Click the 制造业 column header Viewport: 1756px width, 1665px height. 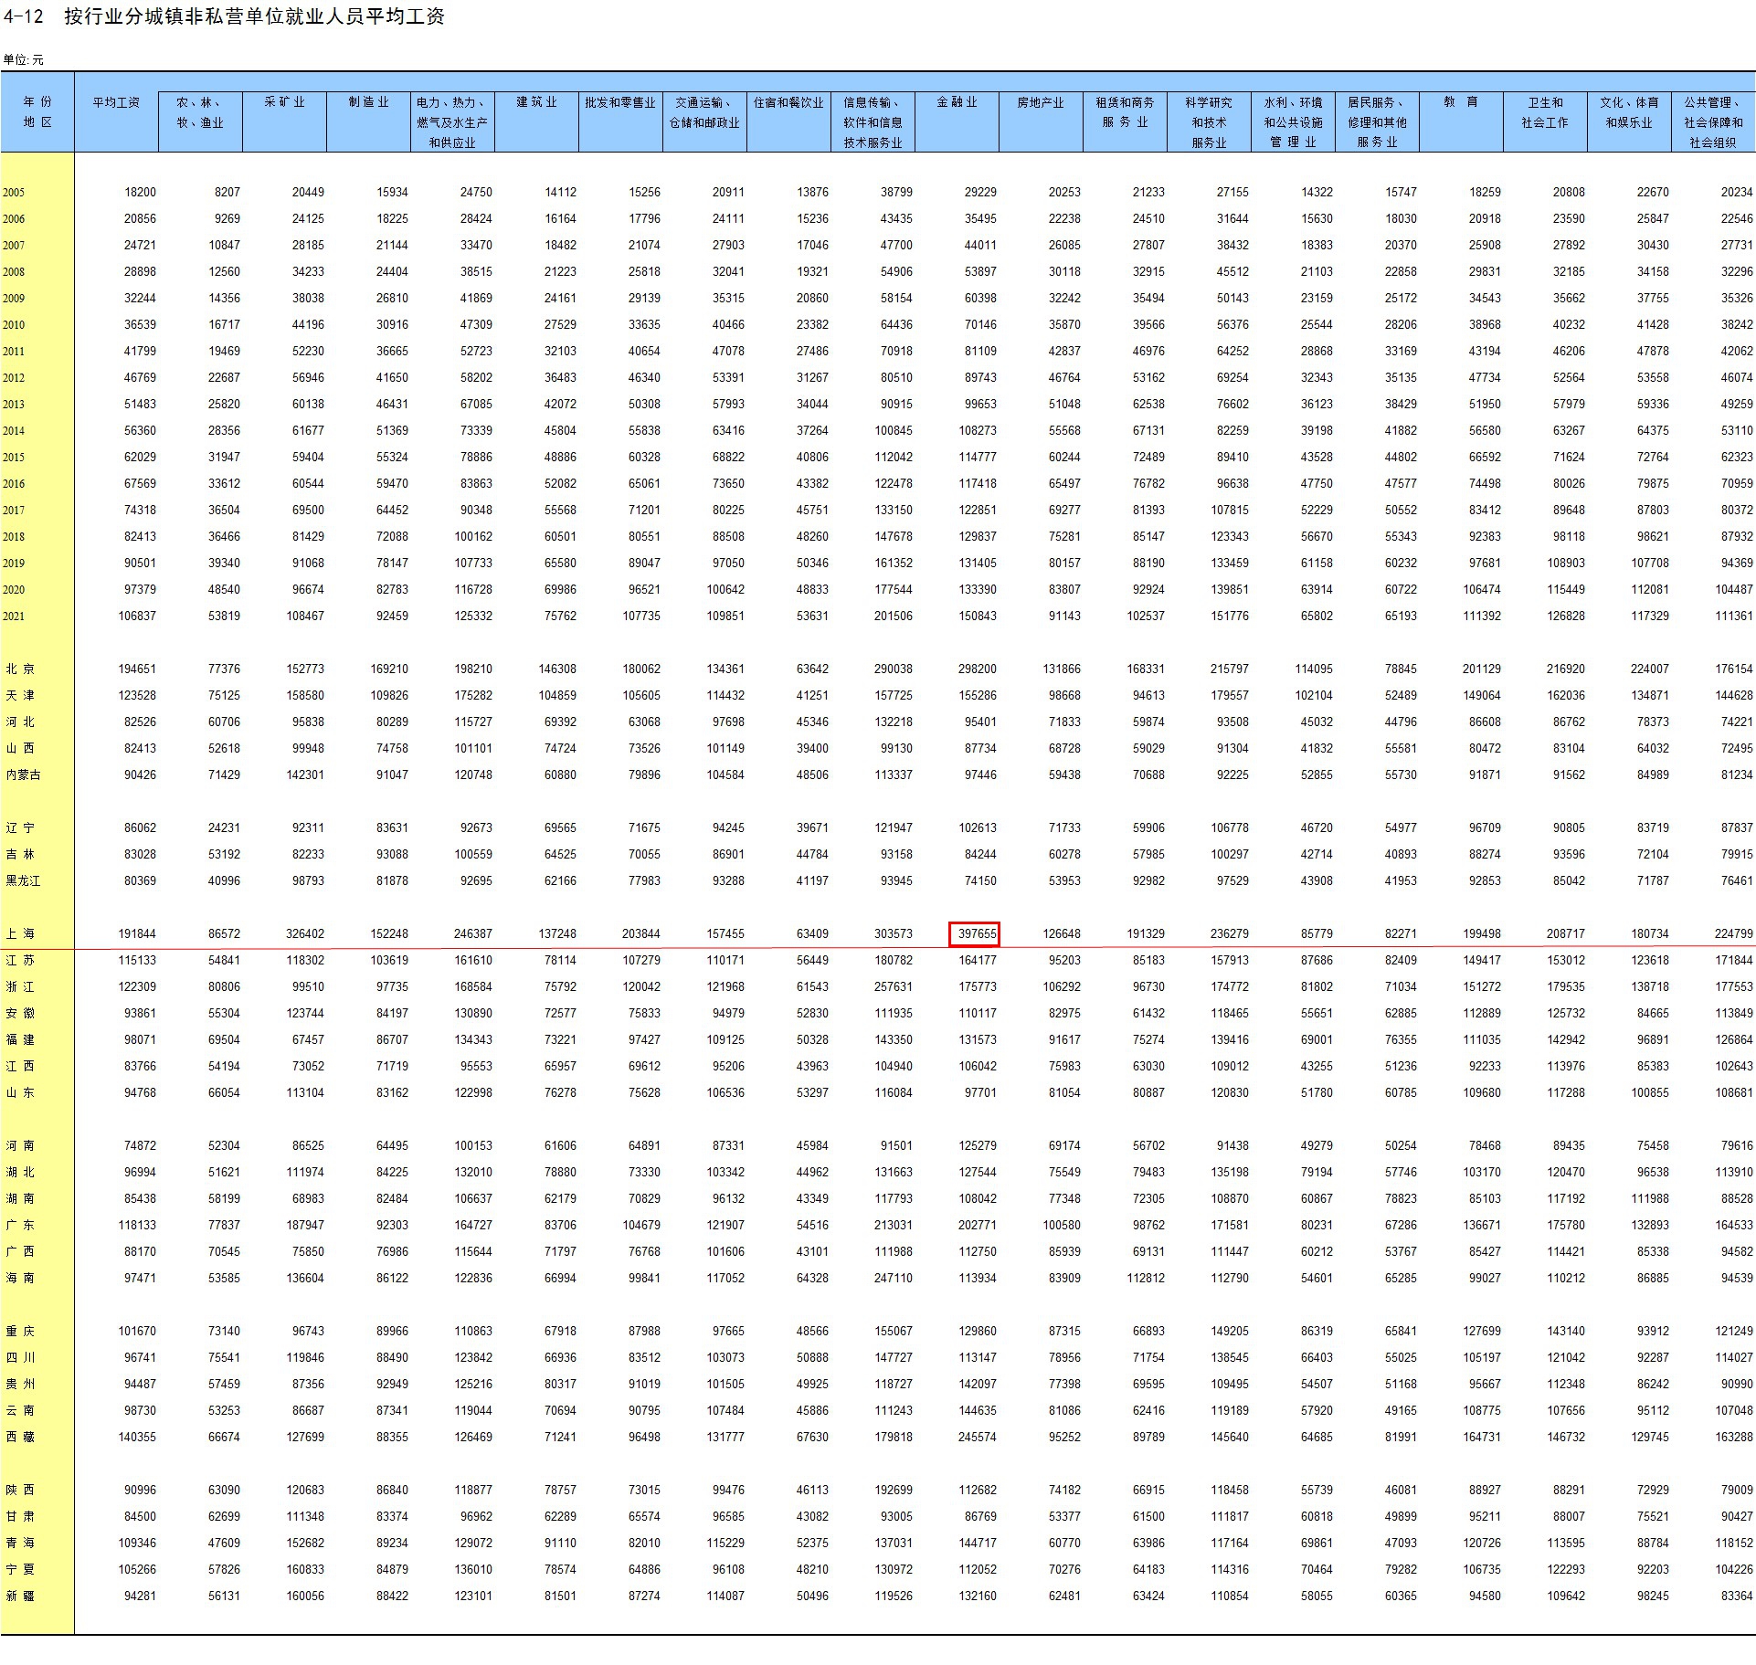368,102
